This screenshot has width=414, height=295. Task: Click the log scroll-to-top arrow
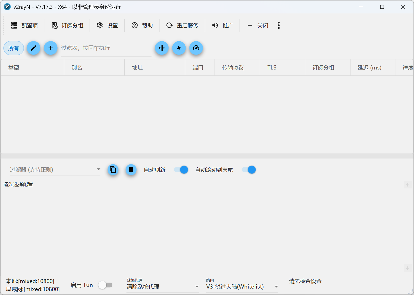(x=408, y=185)
